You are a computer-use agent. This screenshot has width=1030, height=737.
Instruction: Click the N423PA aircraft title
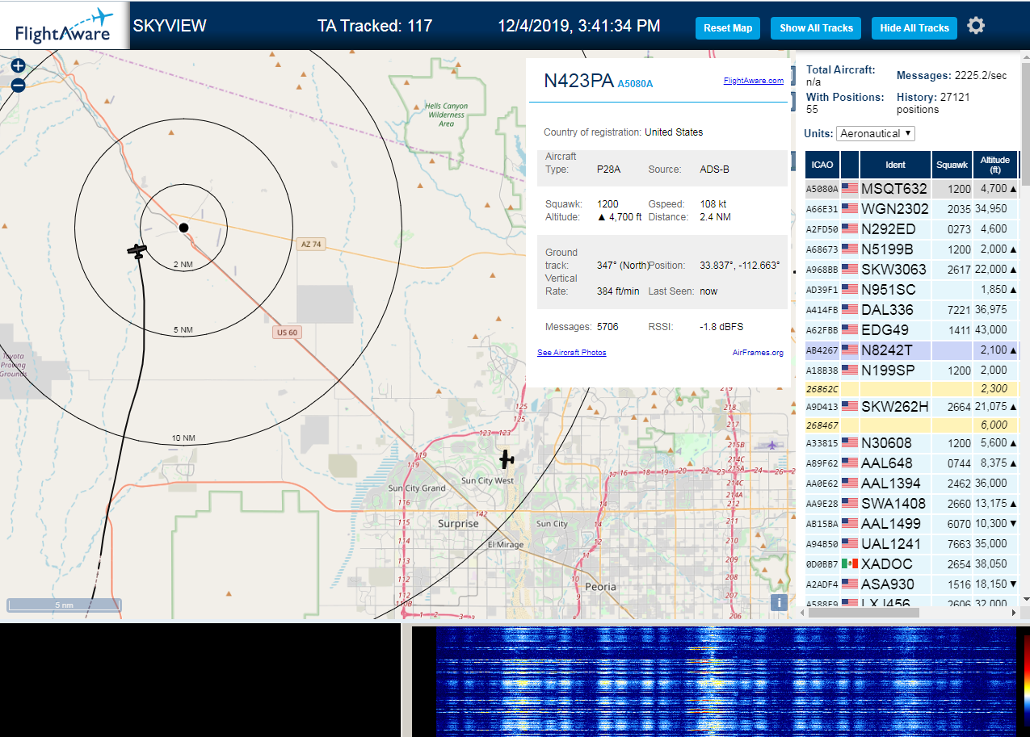578,80
